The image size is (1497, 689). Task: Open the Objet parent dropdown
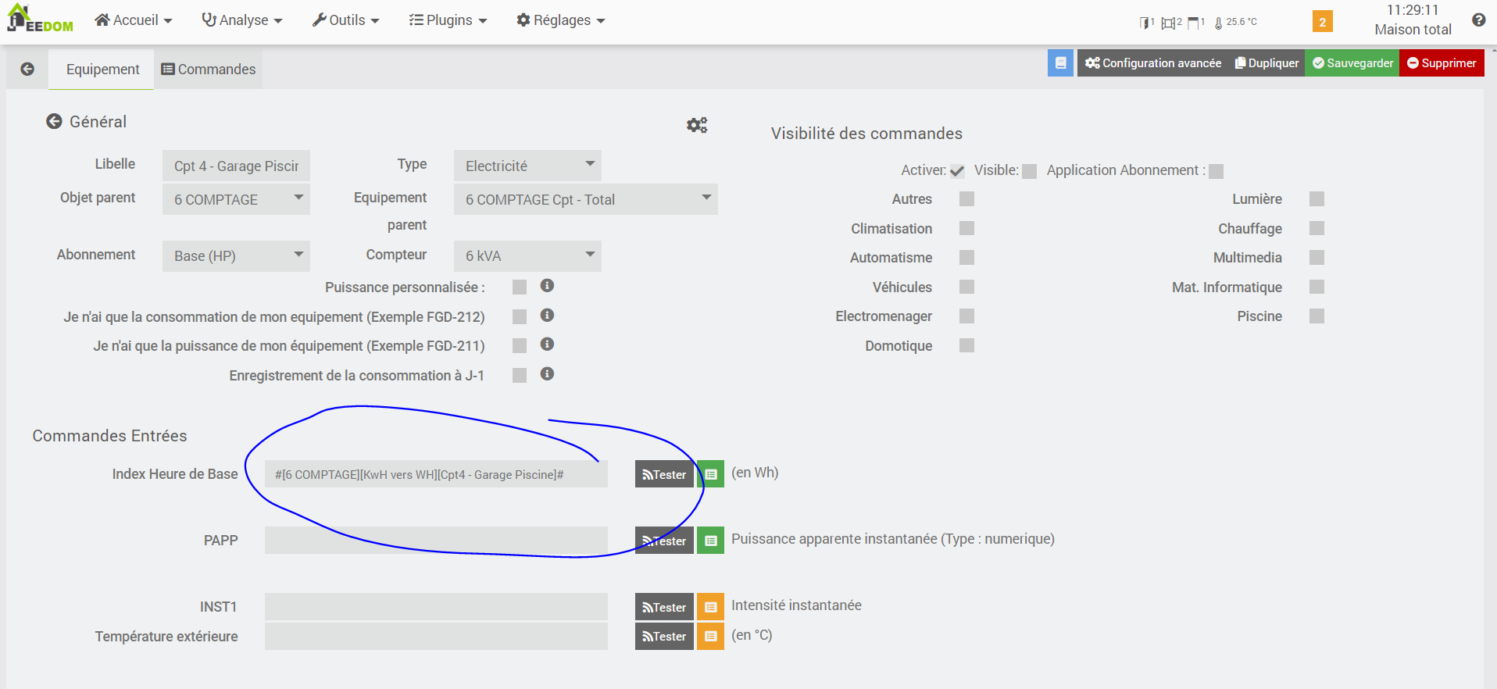click(x=236, y=199)
